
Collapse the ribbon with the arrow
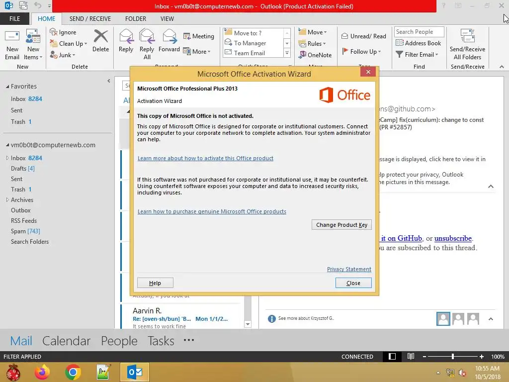click(x=502, y=67)
